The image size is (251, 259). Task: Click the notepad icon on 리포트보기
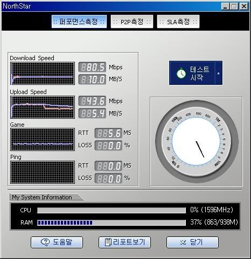point(108,242)
